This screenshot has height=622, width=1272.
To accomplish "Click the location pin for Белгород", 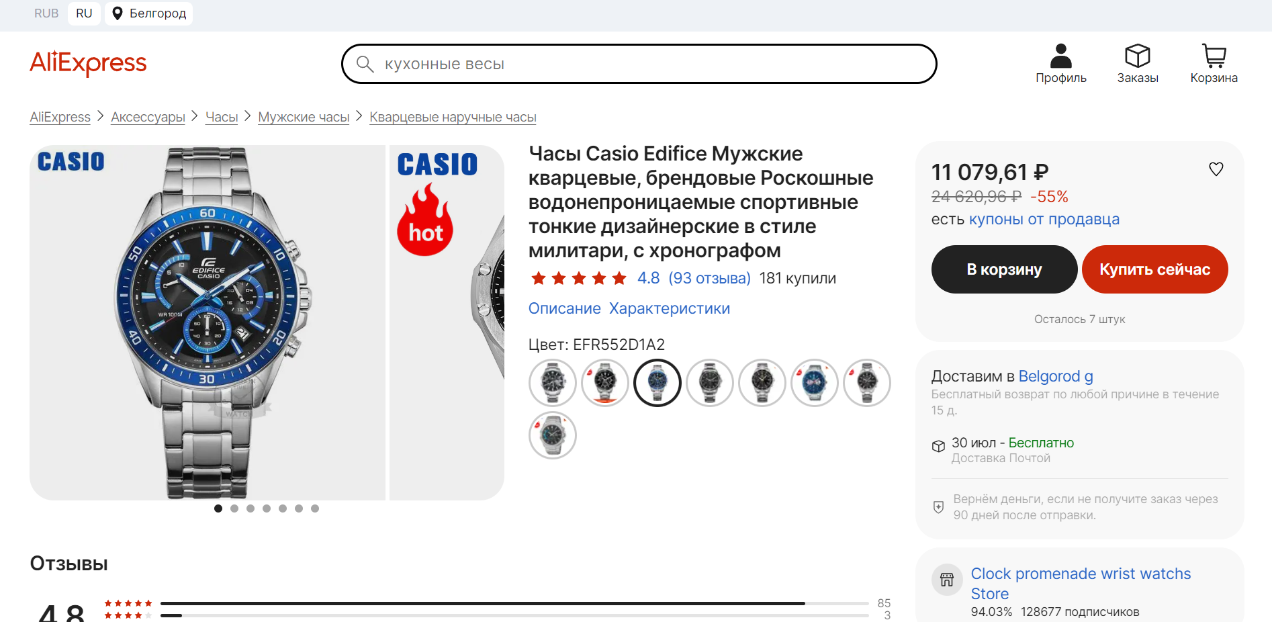I will (x=117, y=13).
